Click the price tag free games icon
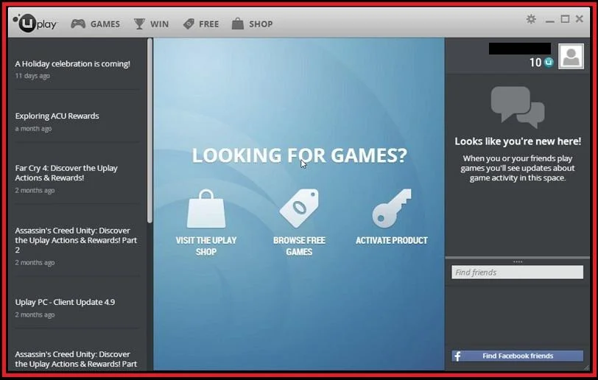The height and width of the screenshot is (380, 598). tap(298, 209)
